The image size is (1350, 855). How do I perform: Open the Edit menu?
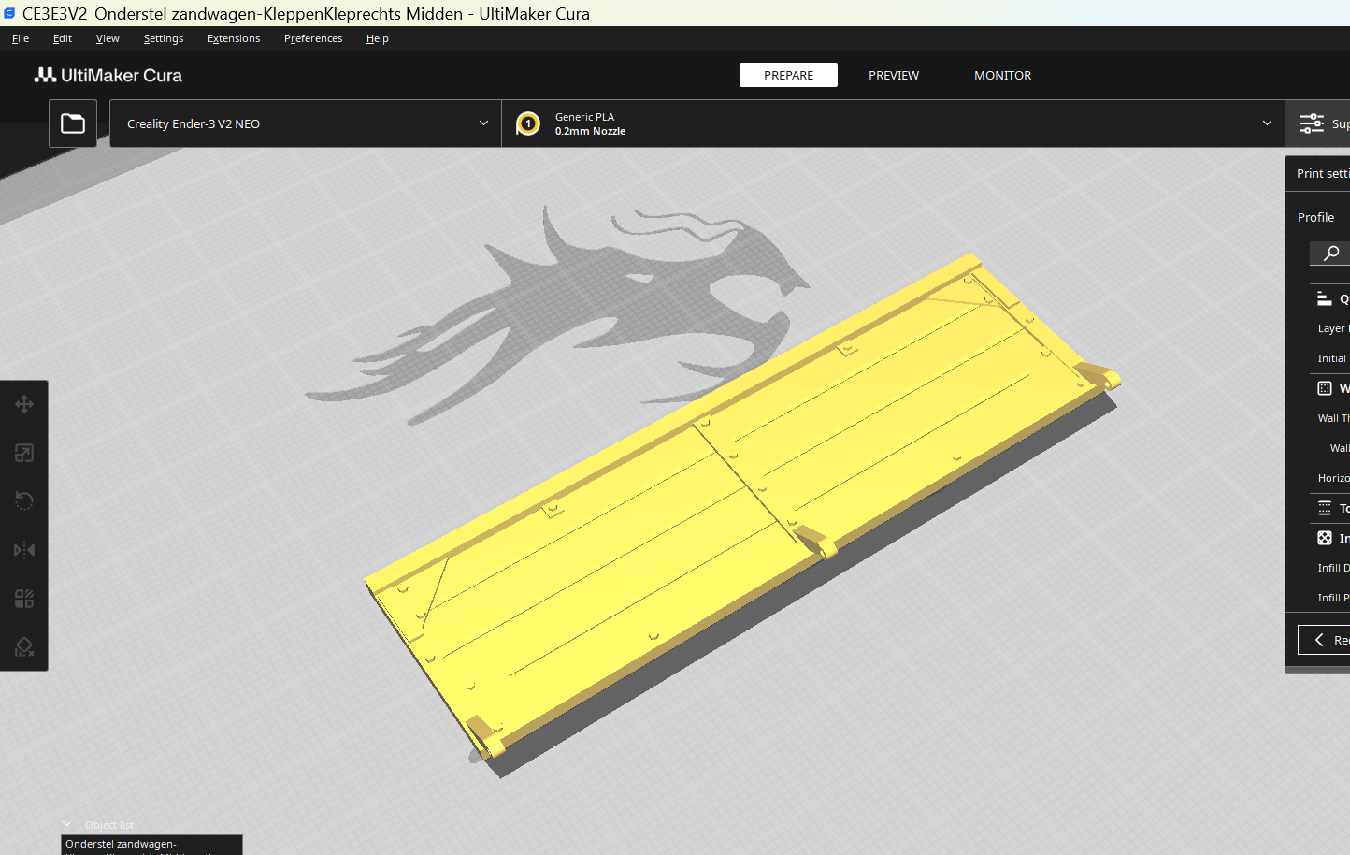click(63, 38)
